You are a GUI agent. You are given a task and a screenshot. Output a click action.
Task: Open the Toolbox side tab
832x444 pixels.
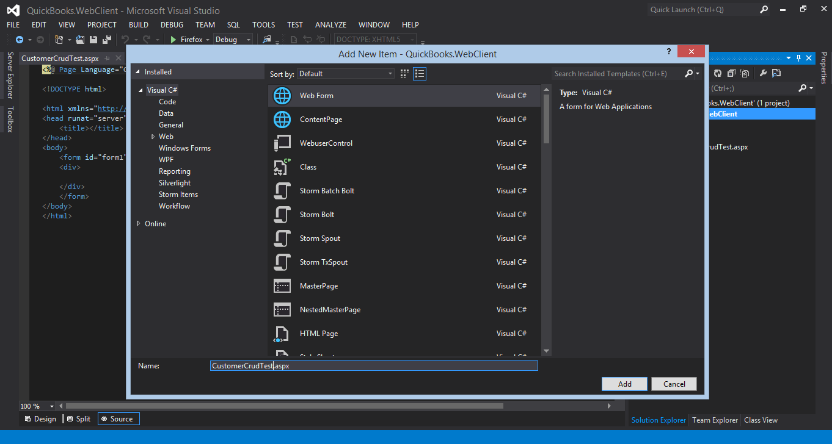[10, 120]
